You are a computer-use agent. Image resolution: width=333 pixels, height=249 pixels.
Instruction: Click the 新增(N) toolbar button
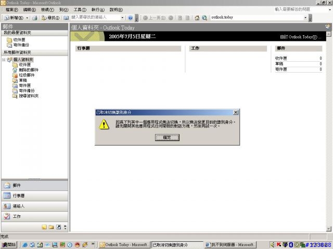(x=14, y=18)
